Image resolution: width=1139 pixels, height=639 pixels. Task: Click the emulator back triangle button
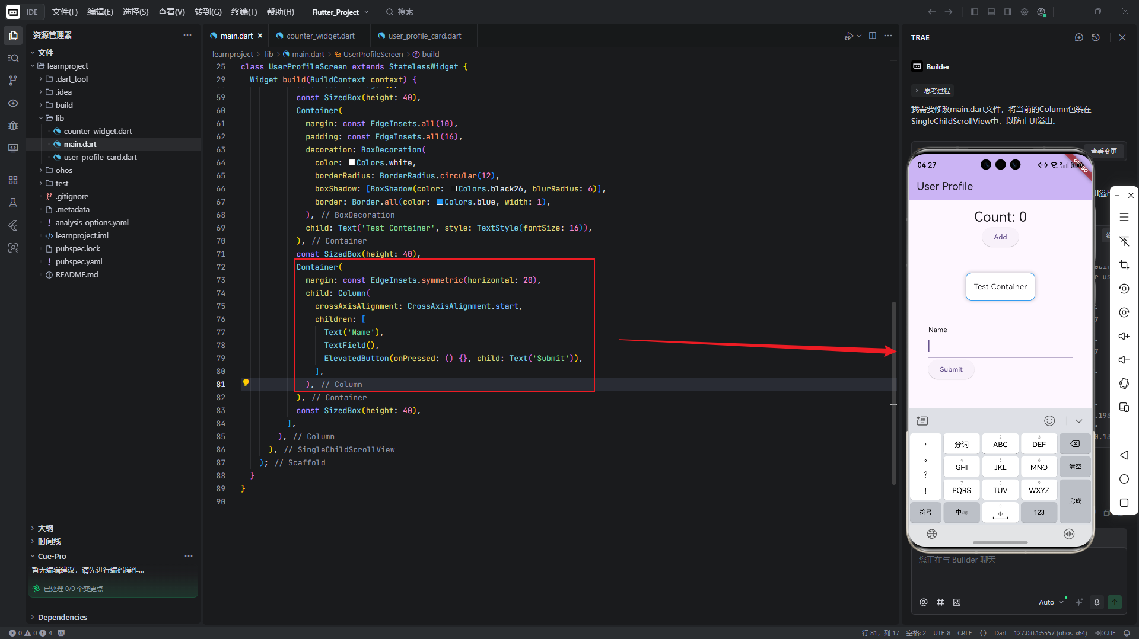tap(1124, 455)
